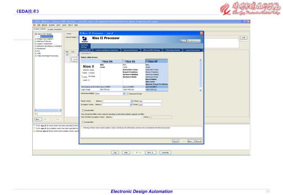Viewport: 283px width, 195px height.
Task: Click the Reset Vector Offset field
Action: (x=150, y=101)
